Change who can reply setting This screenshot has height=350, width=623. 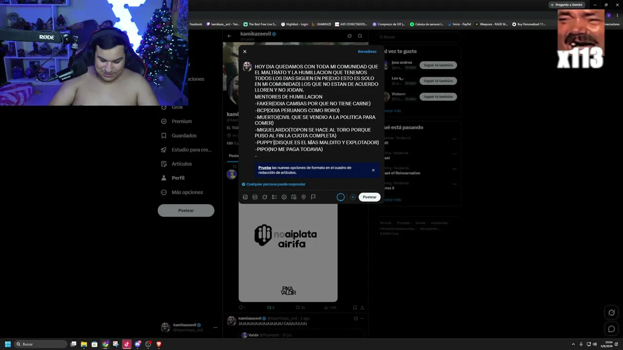274,184
